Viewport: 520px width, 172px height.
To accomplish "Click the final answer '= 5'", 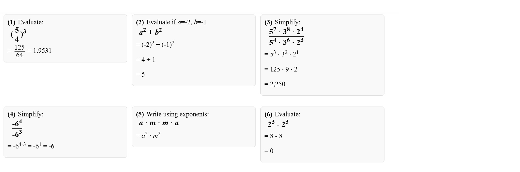I will pyautogui.click(x=140, y=74).
